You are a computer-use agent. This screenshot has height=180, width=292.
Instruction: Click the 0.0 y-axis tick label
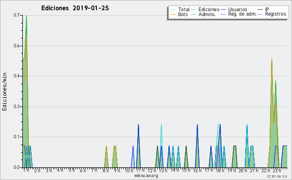tap(17, 167)
